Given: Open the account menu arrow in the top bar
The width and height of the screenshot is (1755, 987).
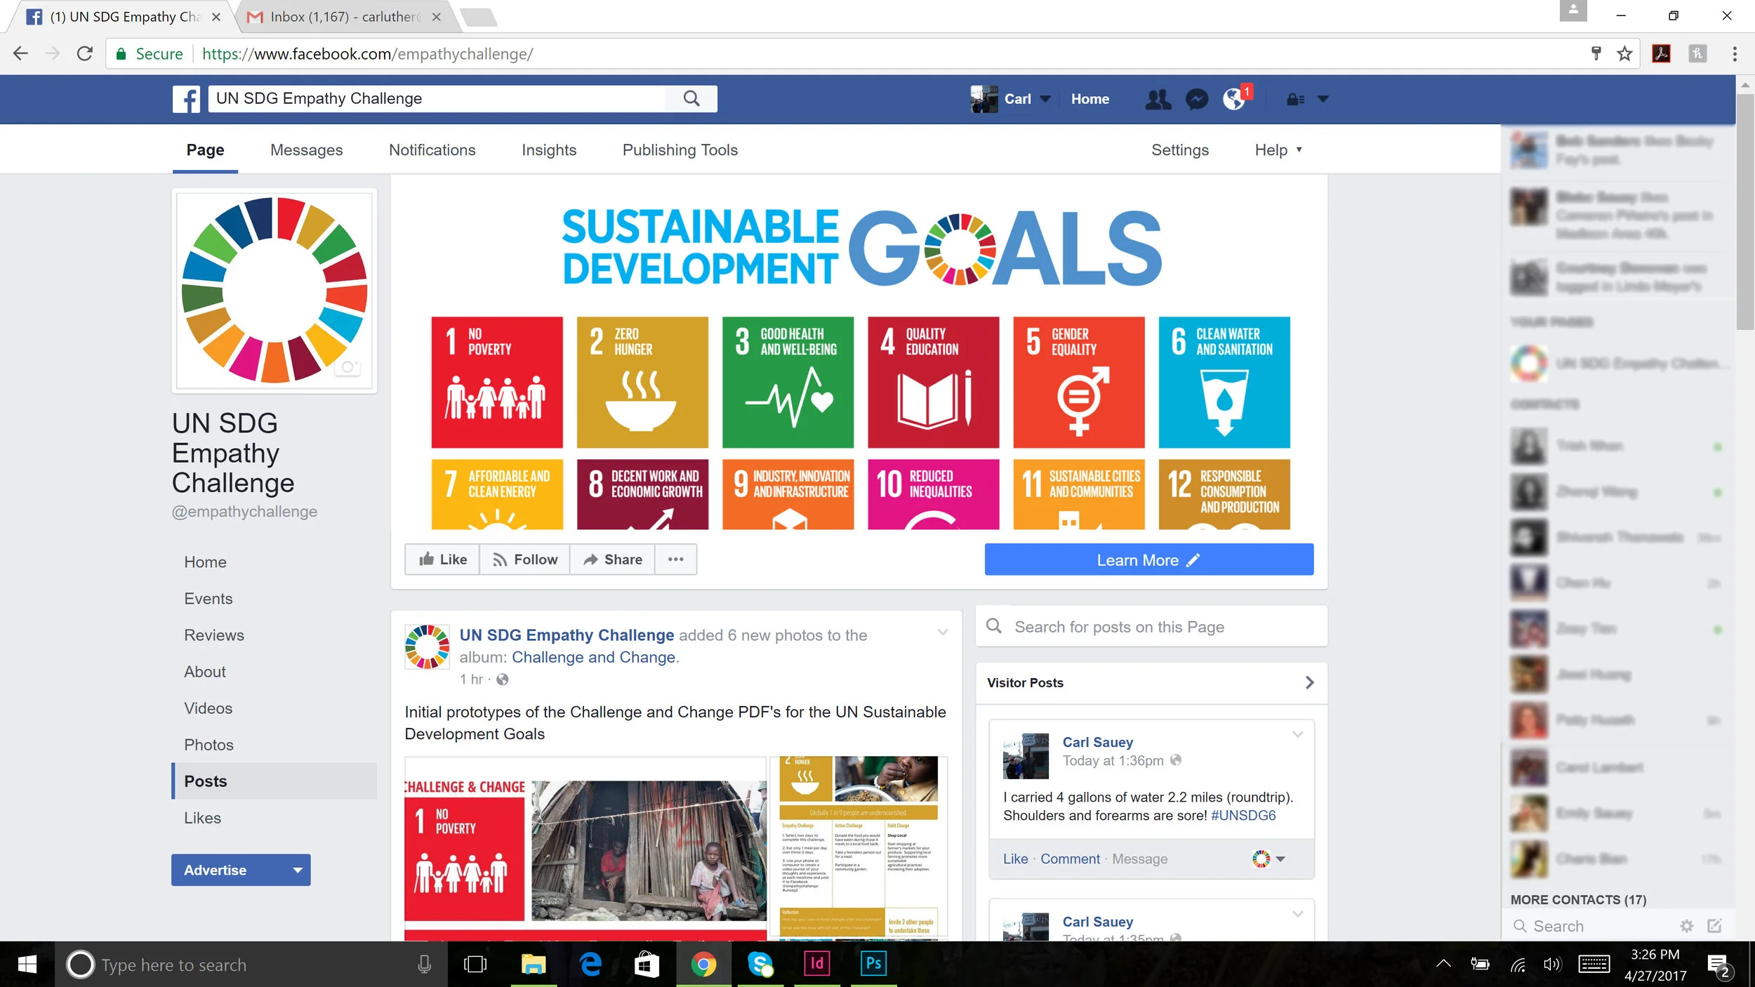Looking at the screenshot, I should tap(1323, 100).
